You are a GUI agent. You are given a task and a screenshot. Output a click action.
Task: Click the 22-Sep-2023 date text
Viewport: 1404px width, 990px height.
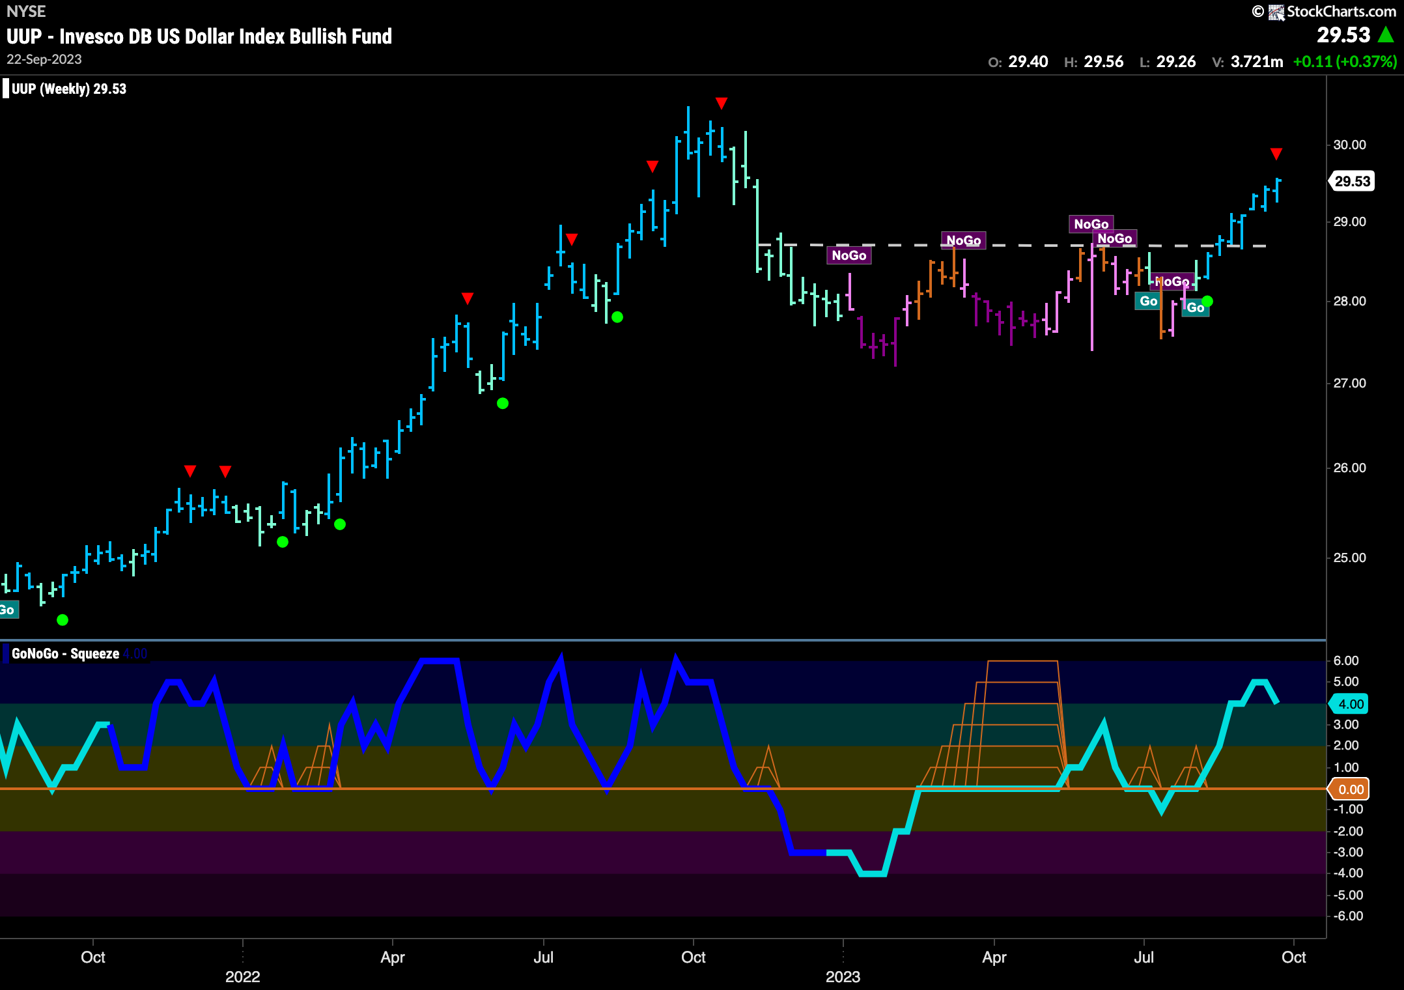coord(44,59)
